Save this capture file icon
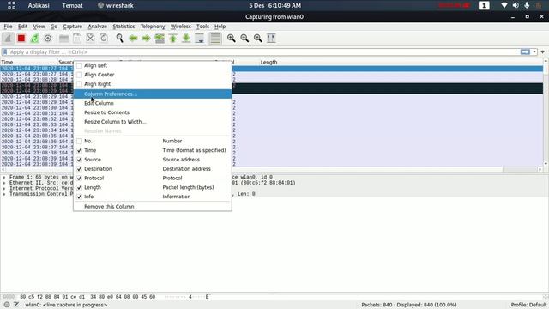This screenshot has width=549, height=309. coord(77,38)
